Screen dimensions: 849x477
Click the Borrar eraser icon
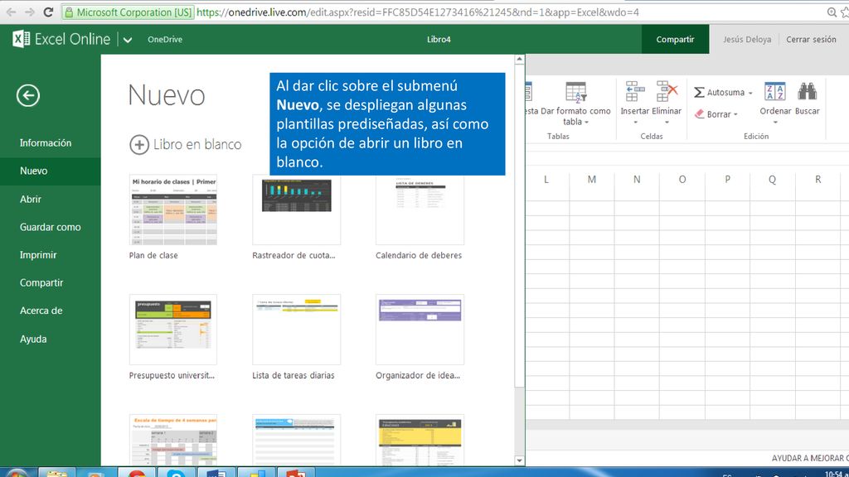coord(699,114)
